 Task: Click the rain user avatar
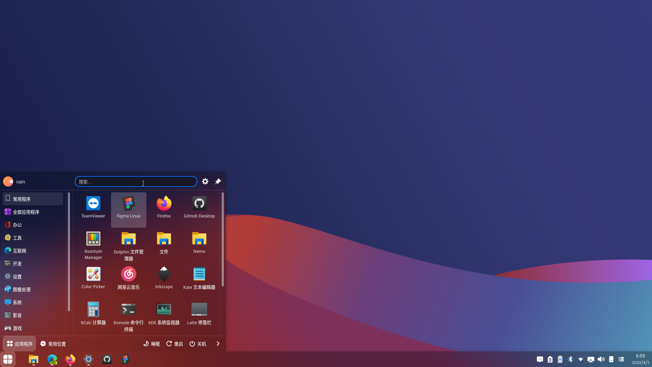(8, 181)
